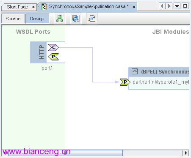Switch to the Source view

13,19
